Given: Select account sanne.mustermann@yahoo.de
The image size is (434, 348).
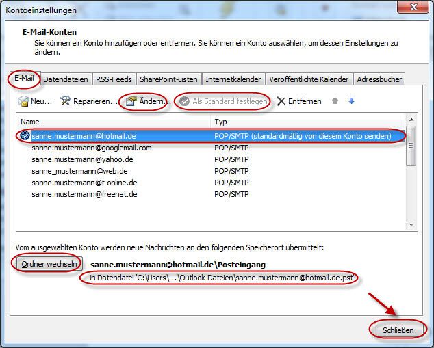Looking at the screenshot, I should 211,159.
